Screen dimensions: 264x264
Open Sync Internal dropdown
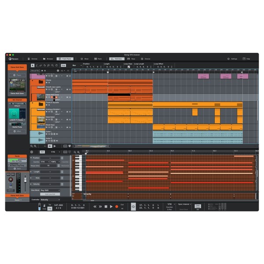184,204
